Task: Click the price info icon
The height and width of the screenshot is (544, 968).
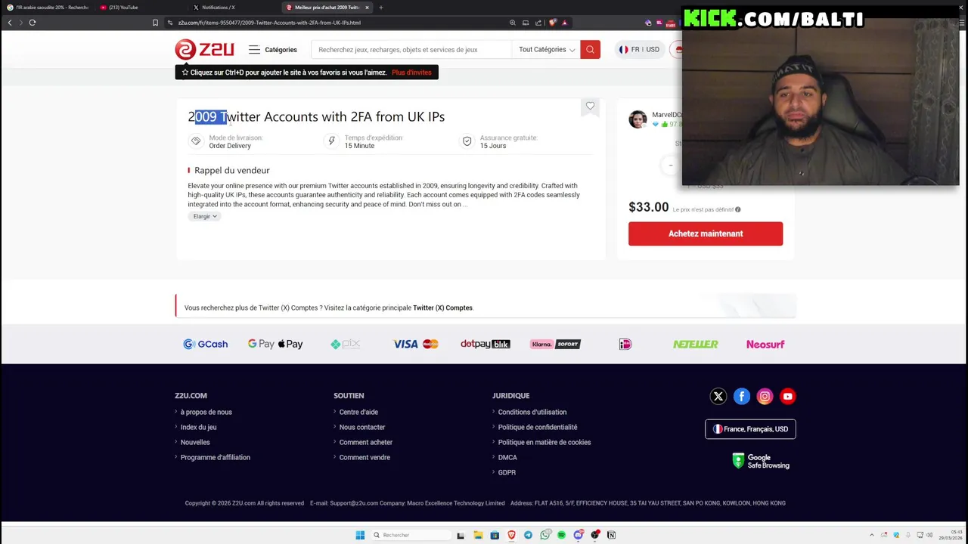Action: pyautogui.click(x=738, y=209)
